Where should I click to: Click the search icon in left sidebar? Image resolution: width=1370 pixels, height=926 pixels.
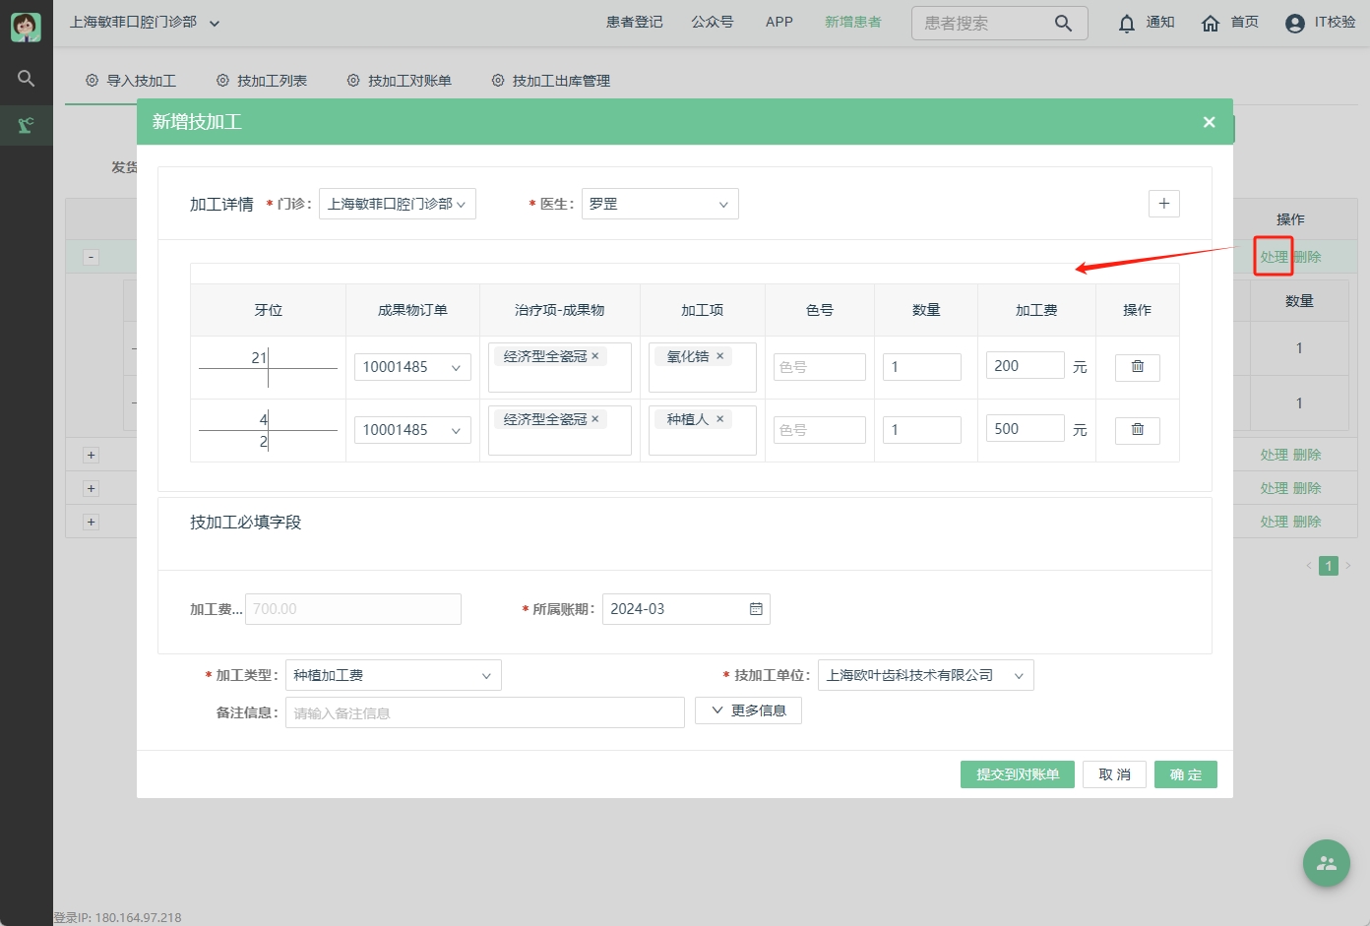point(27,78)
